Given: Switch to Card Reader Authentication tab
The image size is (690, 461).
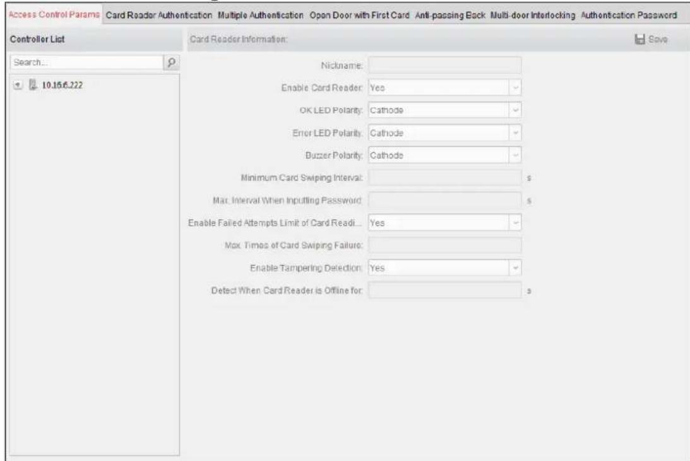Looking at the screenshot, I should 159,15.
